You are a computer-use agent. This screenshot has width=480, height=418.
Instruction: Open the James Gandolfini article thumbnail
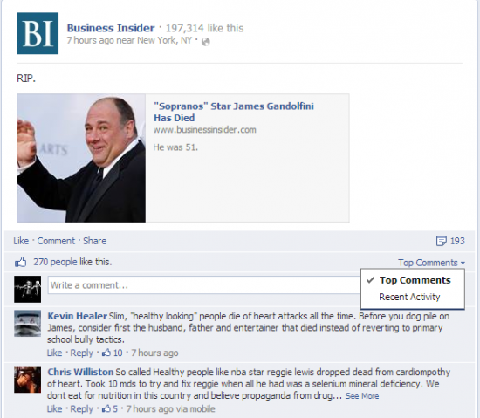click(81, 158)
